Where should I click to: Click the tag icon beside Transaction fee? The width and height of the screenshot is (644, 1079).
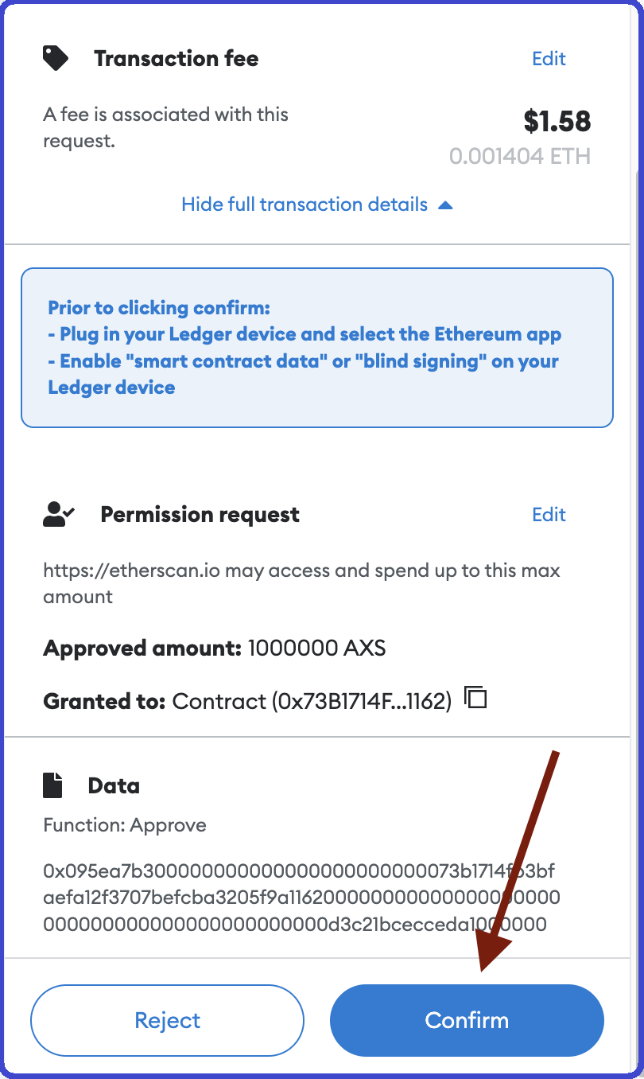(x=56, y=58)
